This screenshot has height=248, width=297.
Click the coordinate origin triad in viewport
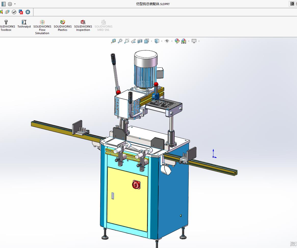pos(214,154)
